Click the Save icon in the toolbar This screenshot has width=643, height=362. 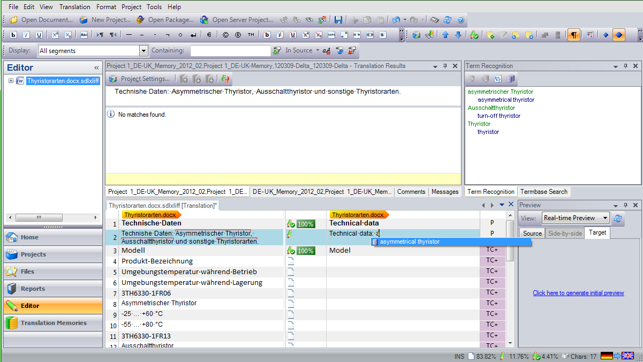pyautogui.click(x=338, y=20)
